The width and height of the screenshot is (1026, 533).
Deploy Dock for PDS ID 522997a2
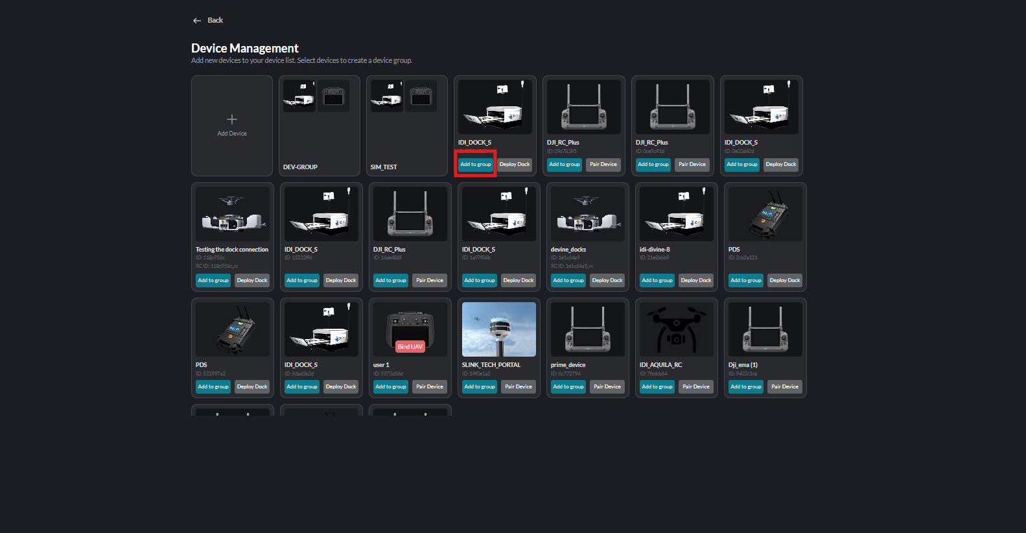pos(252,387)
